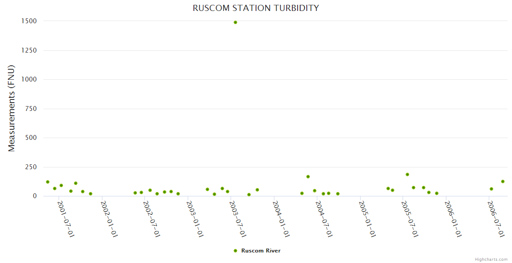This screenshot has height=263, width=512.
Task: Click the 250 y-axis label
Action: pyautogui.click(x=30, y=167)
